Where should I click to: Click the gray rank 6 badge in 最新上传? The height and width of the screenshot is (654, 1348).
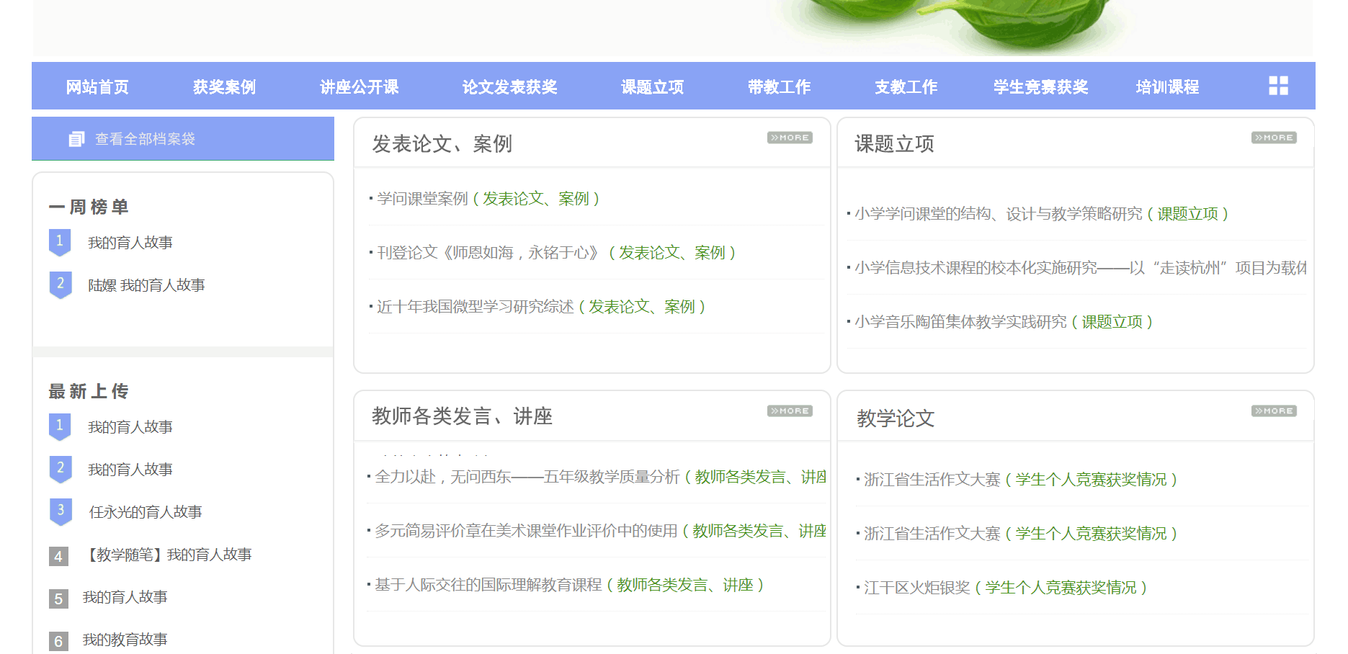pyautogui.click(x=58, y=641)
